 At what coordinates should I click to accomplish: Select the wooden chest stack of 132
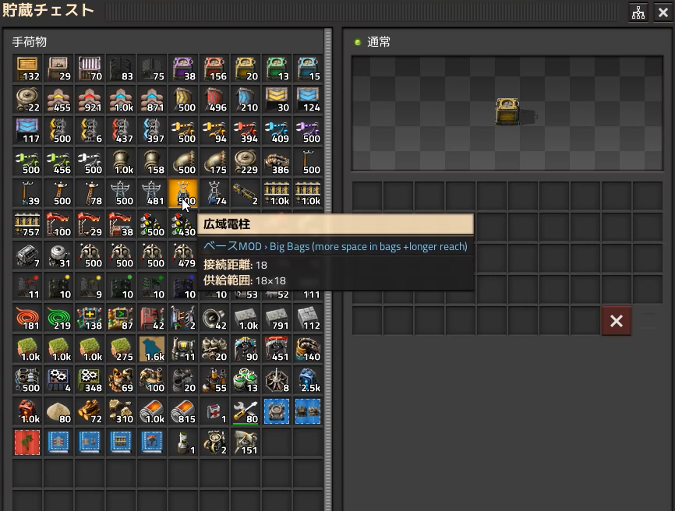[x=27, y=69]
